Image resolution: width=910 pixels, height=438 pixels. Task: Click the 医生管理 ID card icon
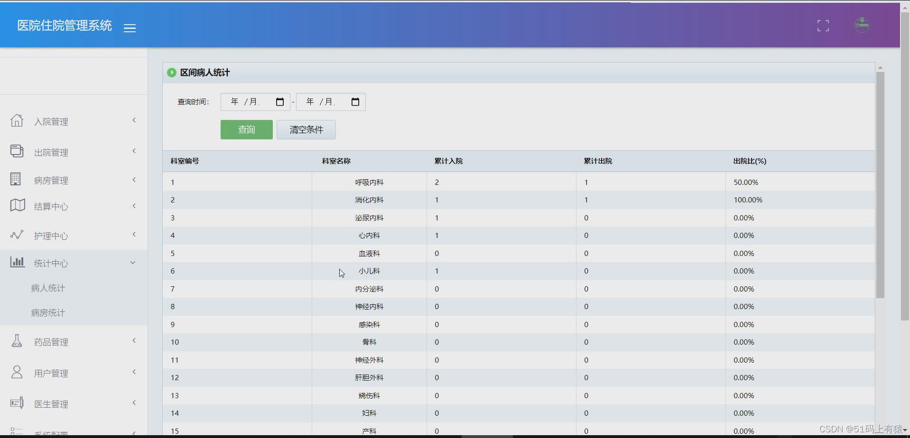pos(17,403)
